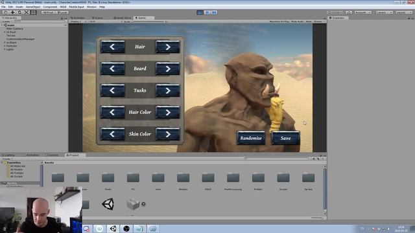Select the Move tool in toolbar

point(12,12)
